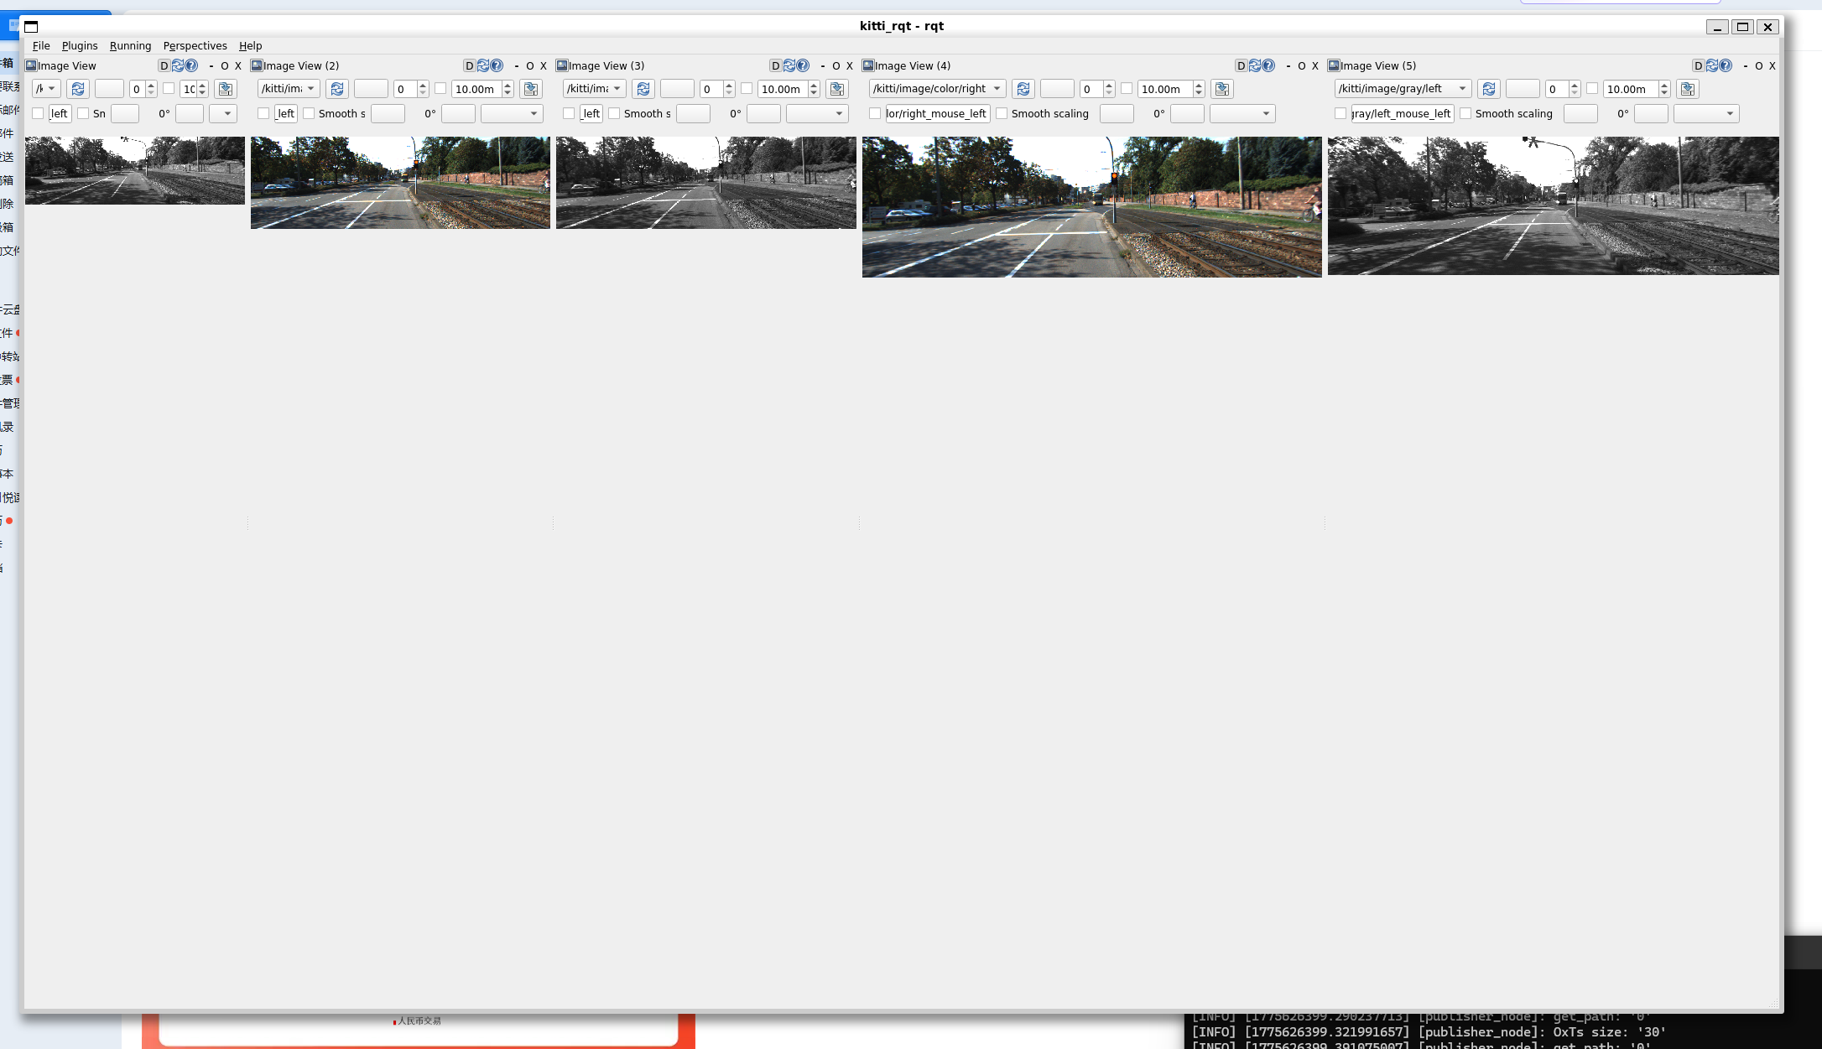1822x1049 pixels.
Task: Open the Running menu
Action: point(130,45)
